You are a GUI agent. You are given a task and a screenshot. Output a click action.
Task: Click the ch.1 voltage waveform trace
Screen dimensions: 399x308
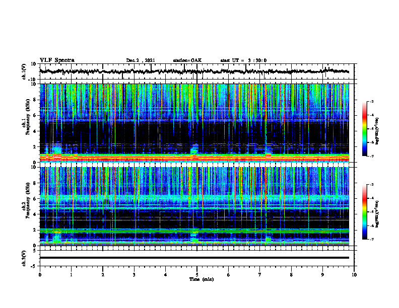pyautogui.click(x=194, y=71)
